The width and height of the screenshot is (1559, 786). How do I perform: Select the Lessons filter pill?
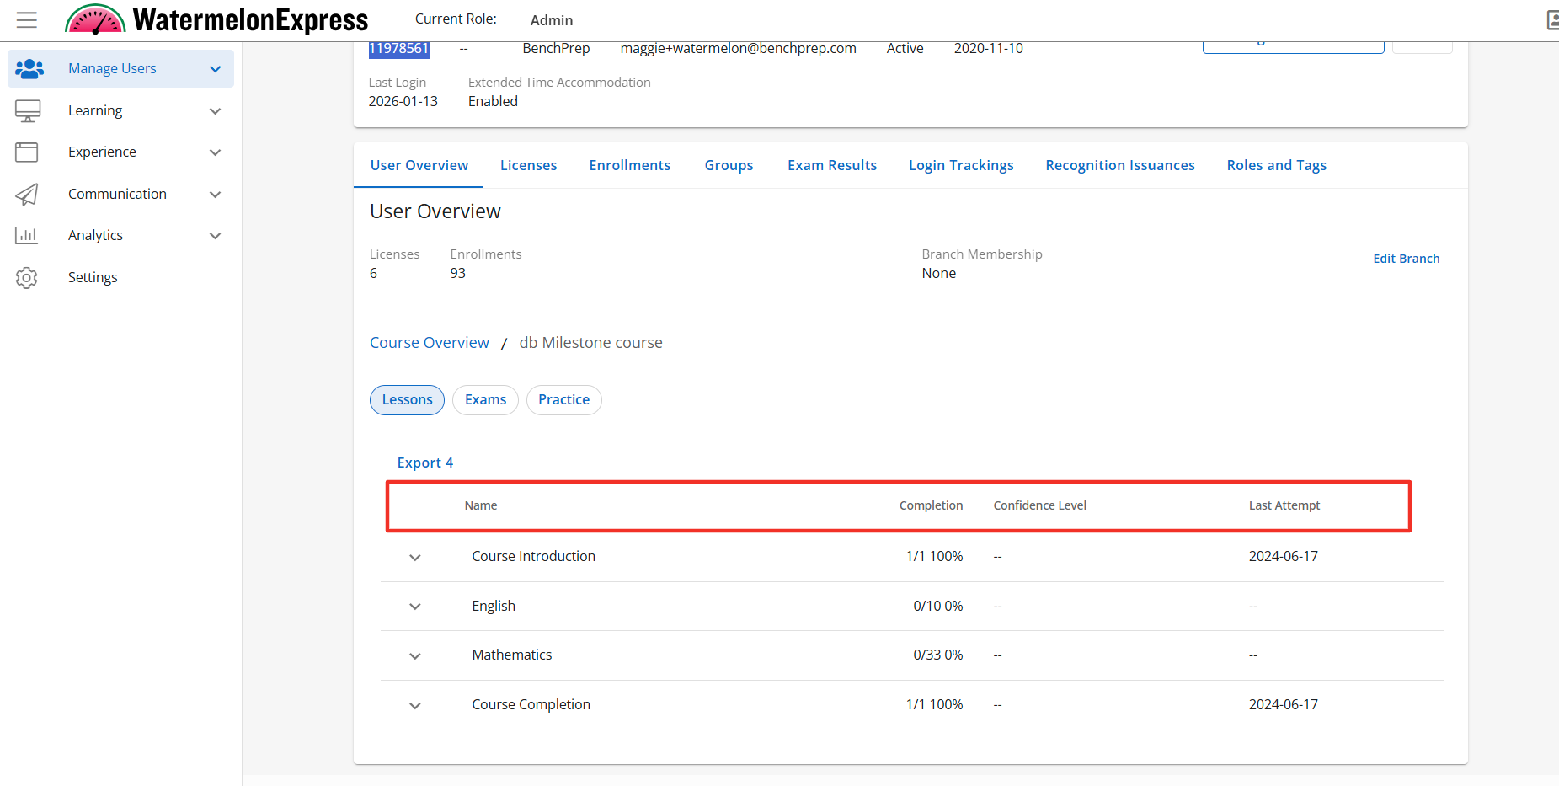tap(407, 400)
